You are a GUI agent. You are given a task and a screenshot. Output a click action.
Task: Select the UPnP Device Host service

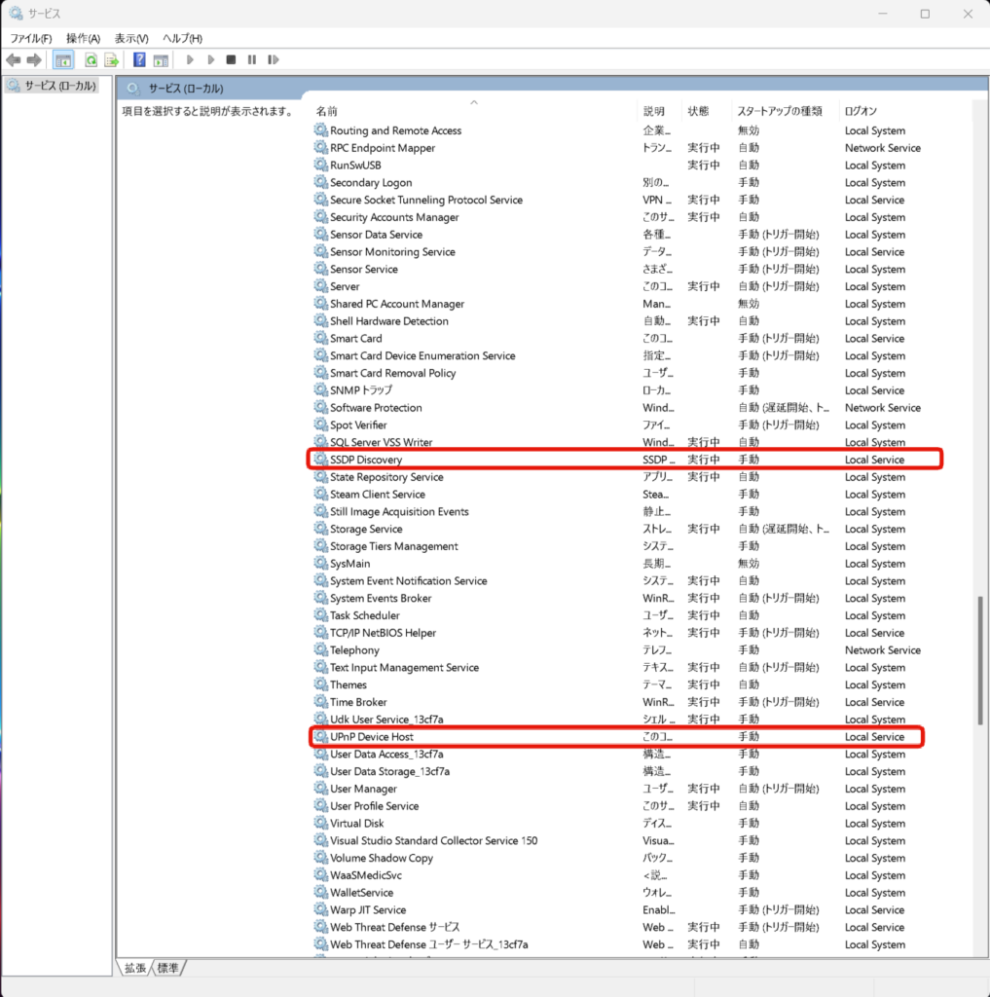(372, 737)
